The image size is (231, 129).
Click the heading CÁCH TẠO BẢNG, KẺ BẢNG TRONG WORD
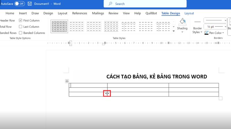pos(157,77)
